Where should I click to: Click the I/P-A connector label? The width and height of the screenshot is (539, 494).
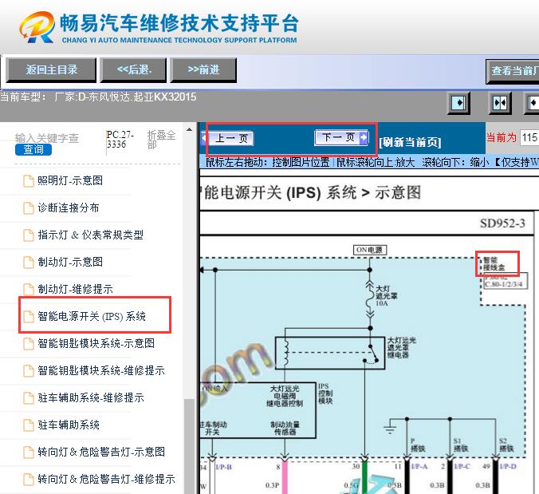419,467
